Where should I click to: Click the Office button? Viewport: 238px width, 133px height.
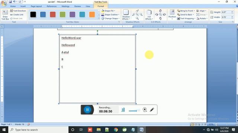coord(4,3)
